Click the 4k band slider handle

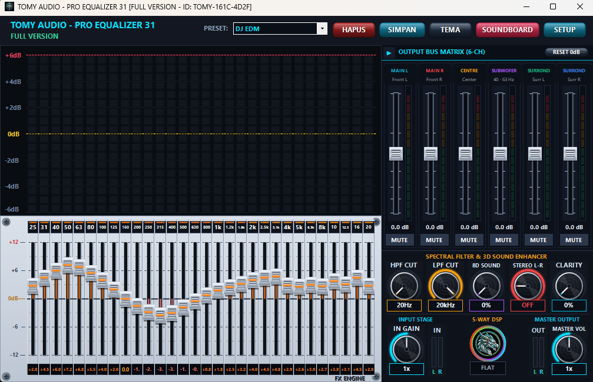pyautogui.click(x=287, y=286)
